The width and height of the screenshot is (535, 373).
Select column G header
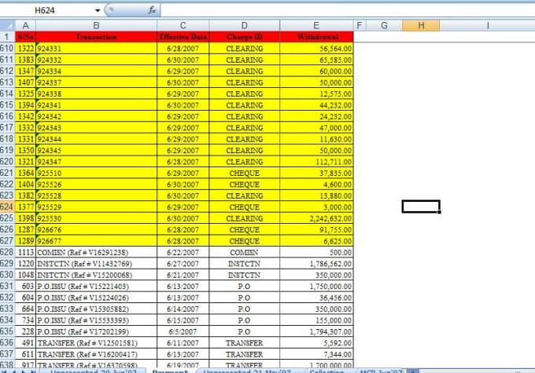(x=384, y=26)
